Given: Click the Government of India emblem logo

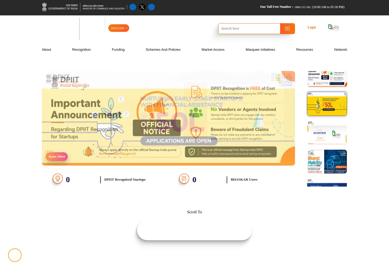Looking at the screenshot, I should pyautogui.click(x=60, y=7).
